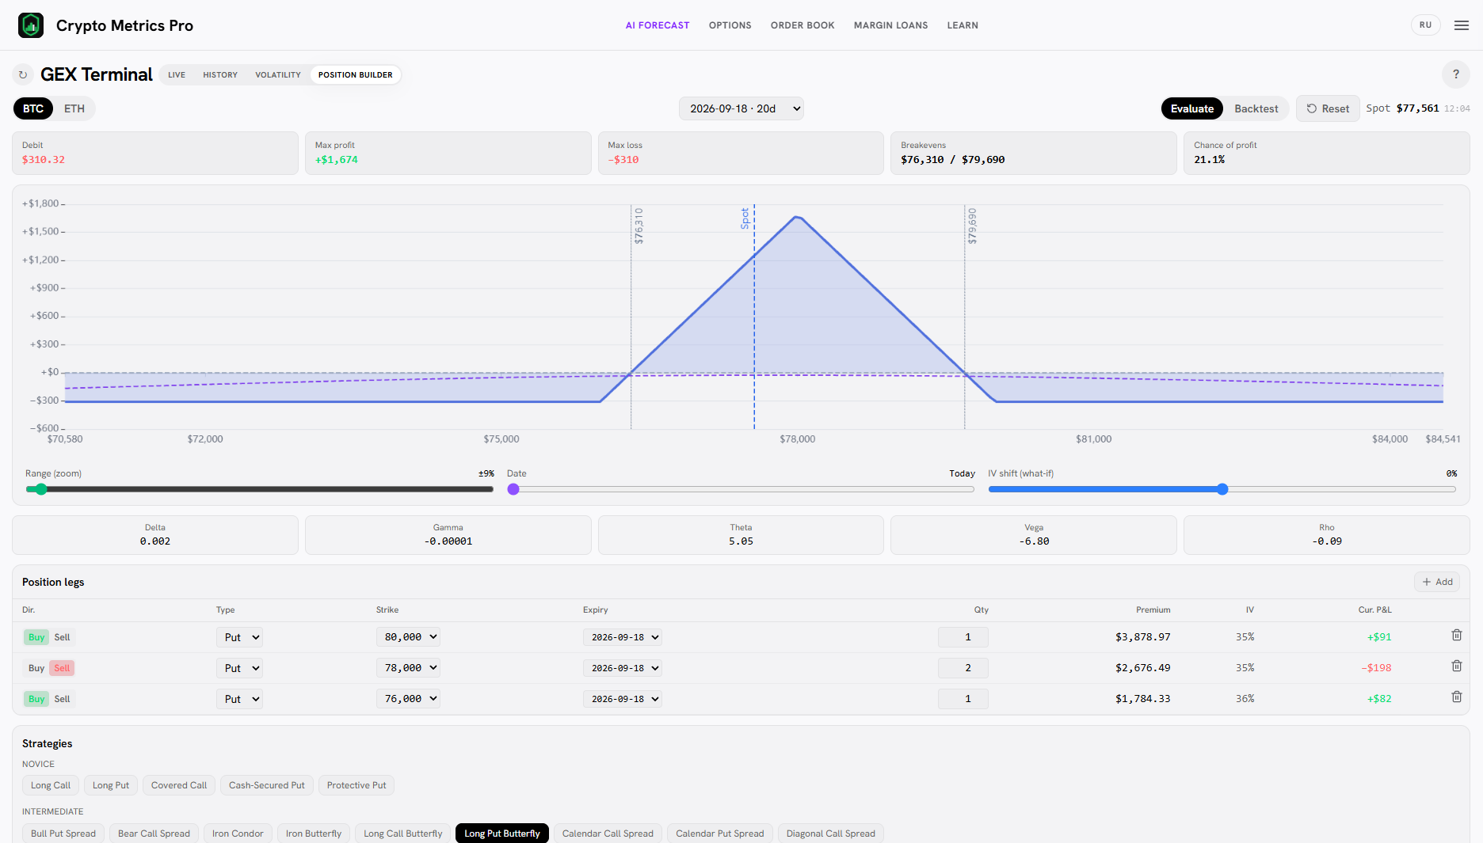Image resolution: width=1483 pixels, height=843 pixels.
Task: Apply the Iron Butterfly strategy
Action: coord(314,834)
